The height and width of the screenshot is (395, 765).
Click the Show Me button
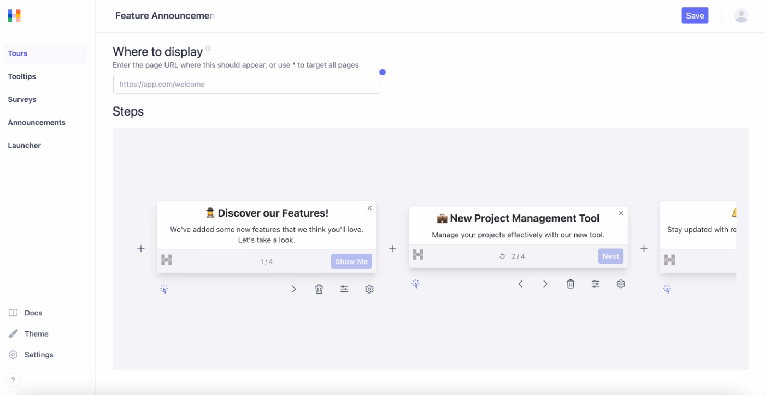(x=351, y=261)
